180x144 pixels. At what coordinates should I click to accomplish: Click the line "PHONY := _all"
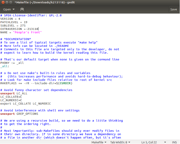pyautogui.click(x=12, y=63)
